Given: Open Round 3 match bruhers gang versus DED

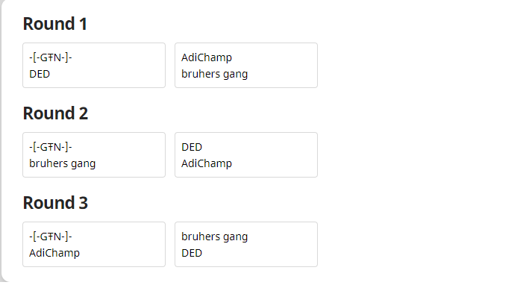Looking at the screenshot, I should 246,245.
